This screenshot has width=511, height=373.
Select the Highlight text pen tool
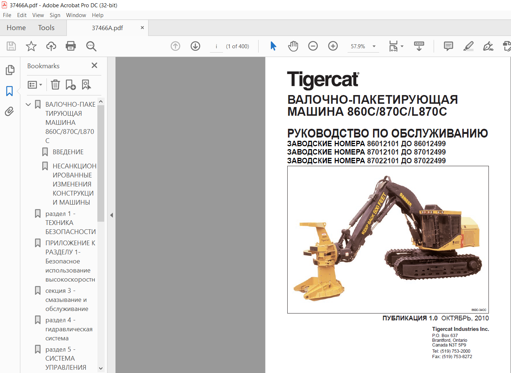click(469, 46)
